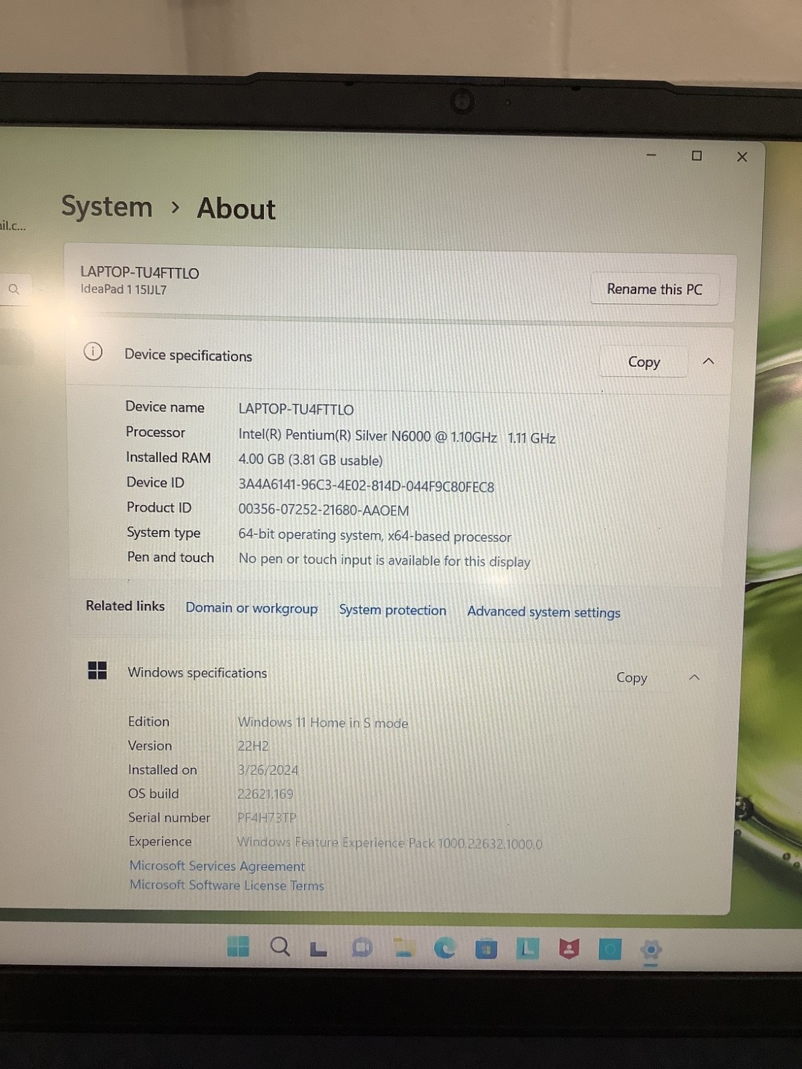Select the Device ID value 3A4A6141-96C3
The width and height of the screenshot is (802, 1069).
[366, 486]
